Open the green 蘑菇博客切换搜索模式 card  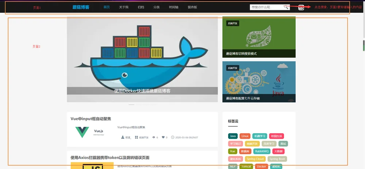[259, 37]
